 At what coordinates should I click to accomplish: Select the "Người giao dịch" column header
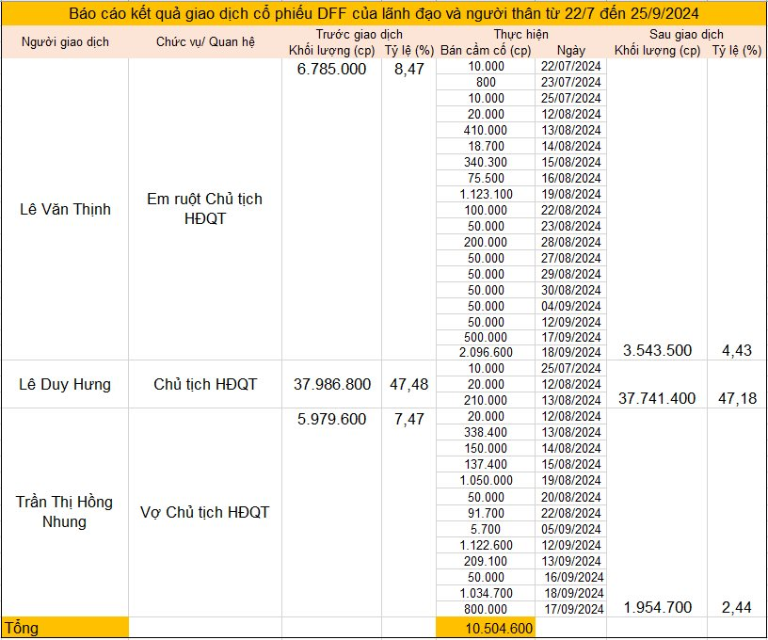click(65, 42)
